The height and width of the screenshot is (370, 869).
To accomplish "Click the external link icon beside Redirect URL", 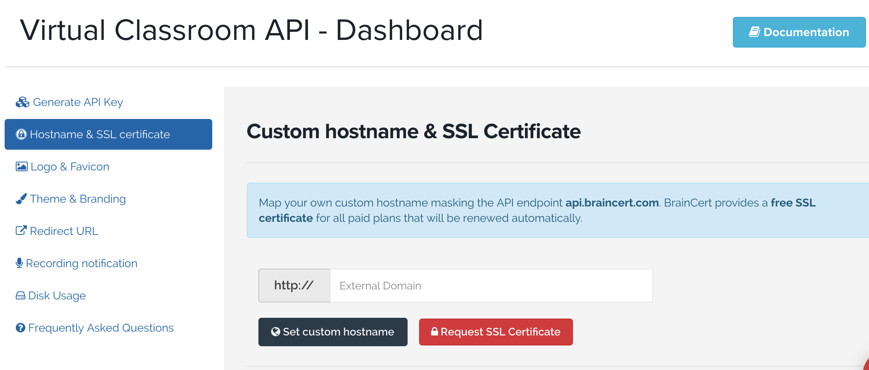I will pos(21,231).
